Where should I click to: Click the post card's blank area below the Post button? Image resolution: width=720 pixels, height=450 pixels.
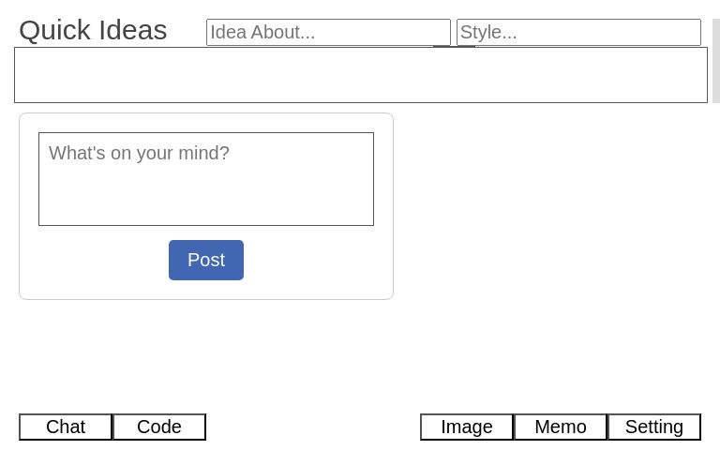pyautogui.click(x=206, y=289)
